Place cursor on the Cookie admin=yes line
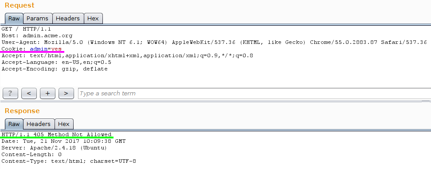This screenshot has width=431, height=169. [x=31, y=49]
